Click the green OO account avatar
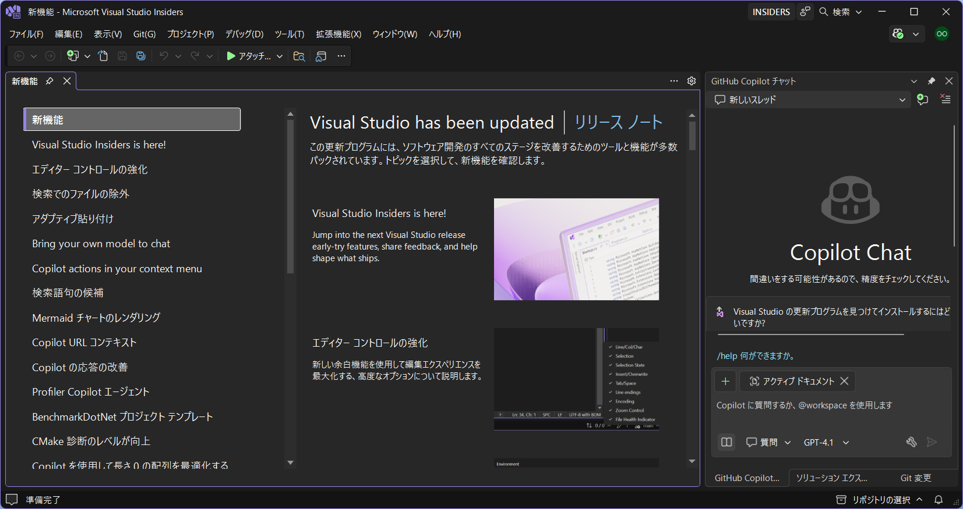Screen dimensions: 963x509 [942, 34]
